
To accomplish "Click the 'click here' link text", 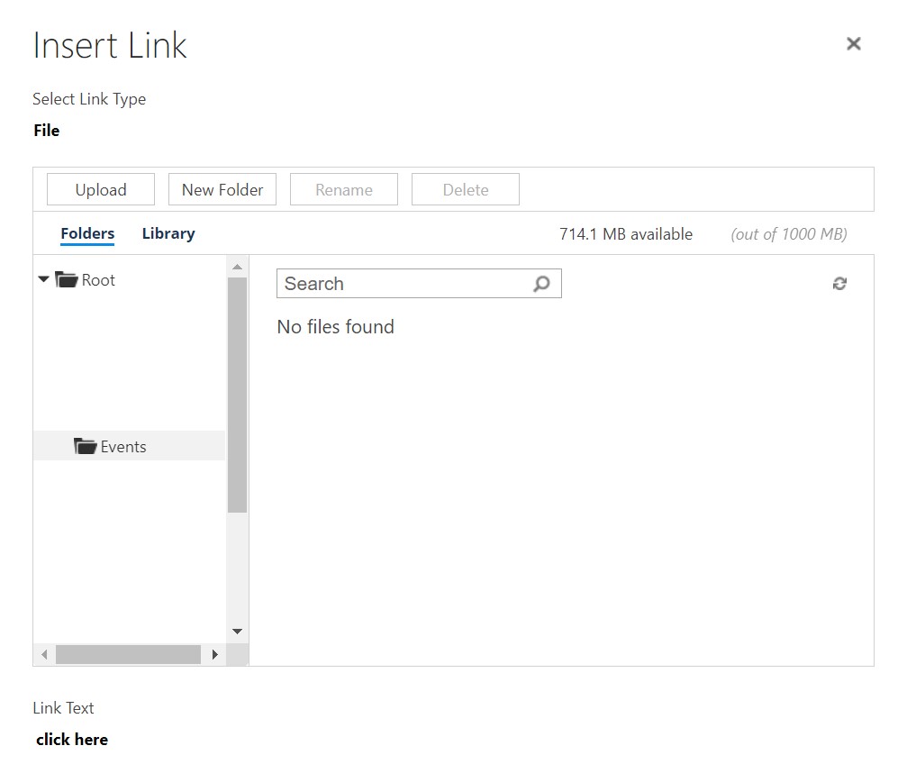I will (x=72, y=739).
